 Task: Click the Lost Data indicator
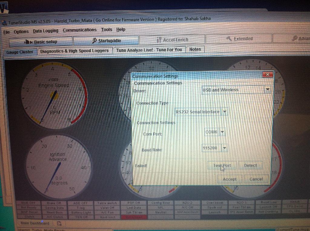pyautogui.click(x=134, y=207)
